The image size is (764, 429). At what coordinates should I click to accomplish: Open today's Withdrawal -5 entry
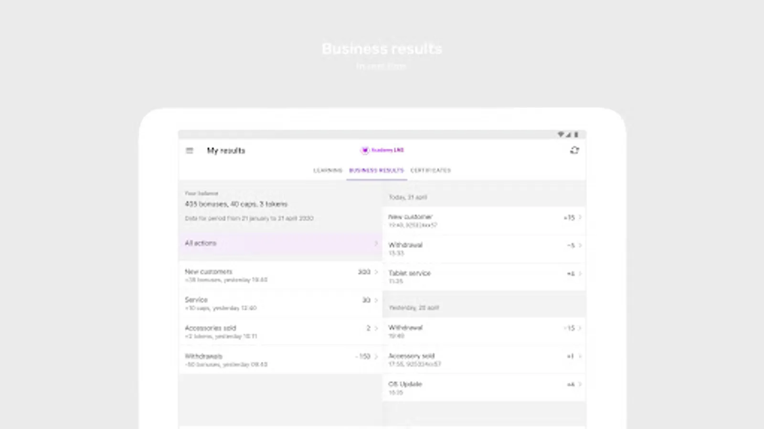483,249
